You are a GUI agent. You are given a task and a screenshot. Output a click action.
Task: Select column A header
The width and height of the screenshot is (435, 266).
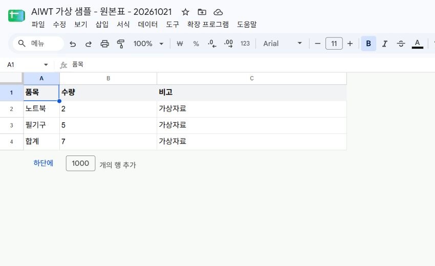(x=41, y=78)
